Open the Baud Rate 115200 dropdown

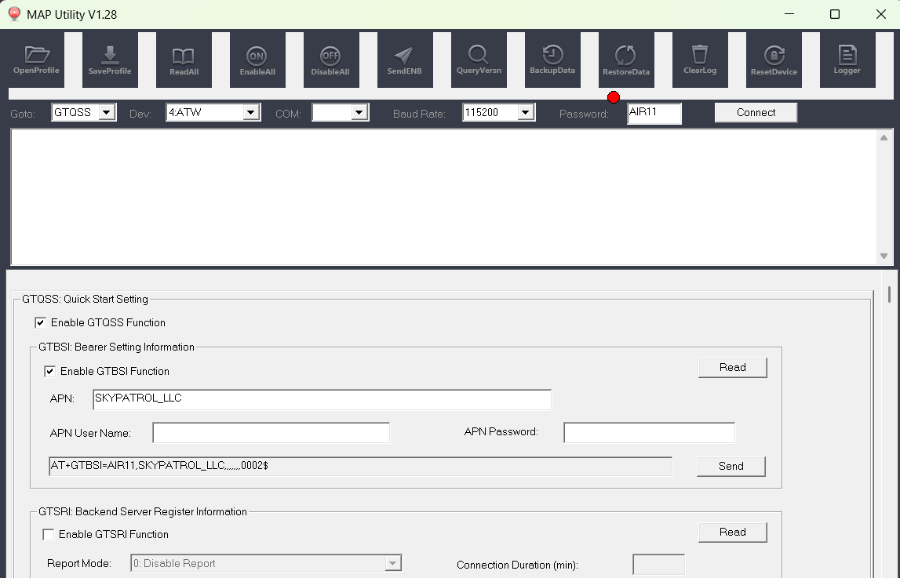525,112
